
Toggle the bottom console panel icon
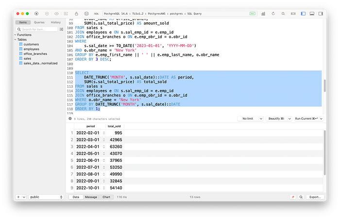click(312, 14)
